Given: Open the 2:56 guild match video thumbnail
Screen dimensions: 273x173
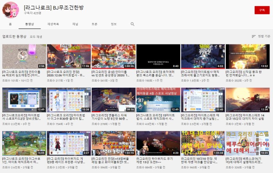Looking at the screenshot, I should point(24,56).
